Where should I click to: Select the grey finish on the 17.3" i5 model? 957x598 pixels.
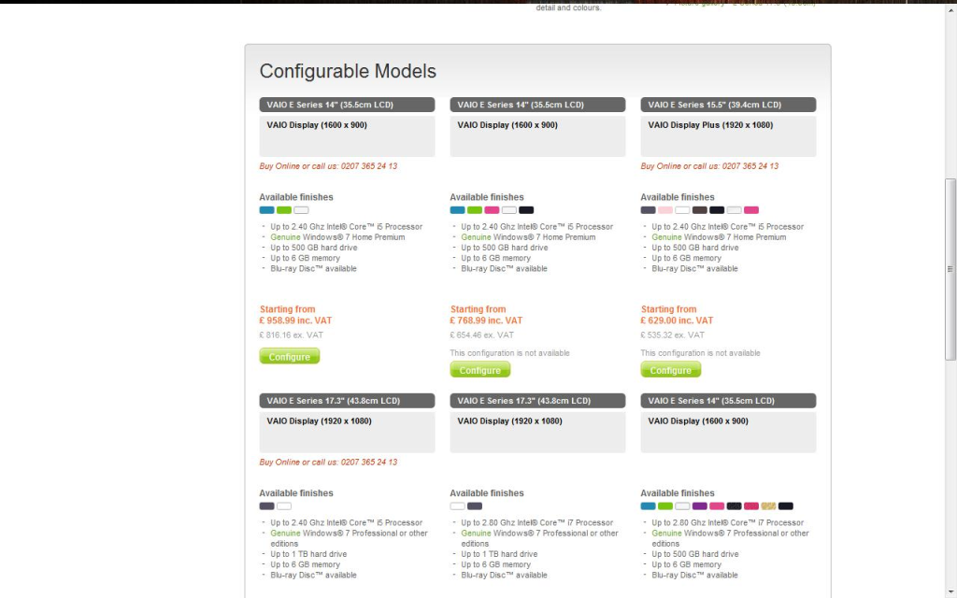point(266,505)
